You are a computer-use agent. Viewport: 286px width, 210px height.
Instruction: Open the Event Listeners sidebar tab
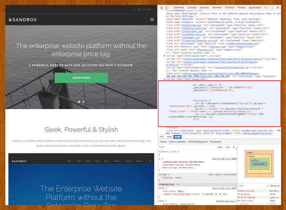(177, 142)
